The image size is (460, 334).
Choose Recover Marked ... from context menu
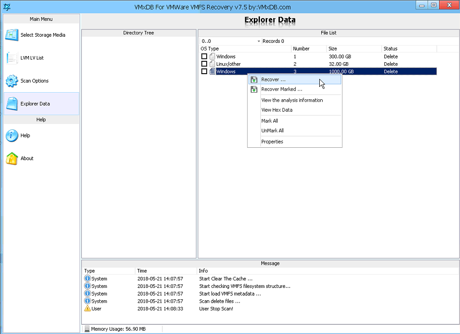(295, 89)
